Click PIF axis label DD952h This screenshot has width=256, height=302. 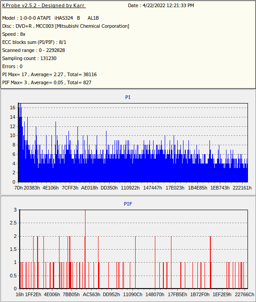(x=111, y=294)
